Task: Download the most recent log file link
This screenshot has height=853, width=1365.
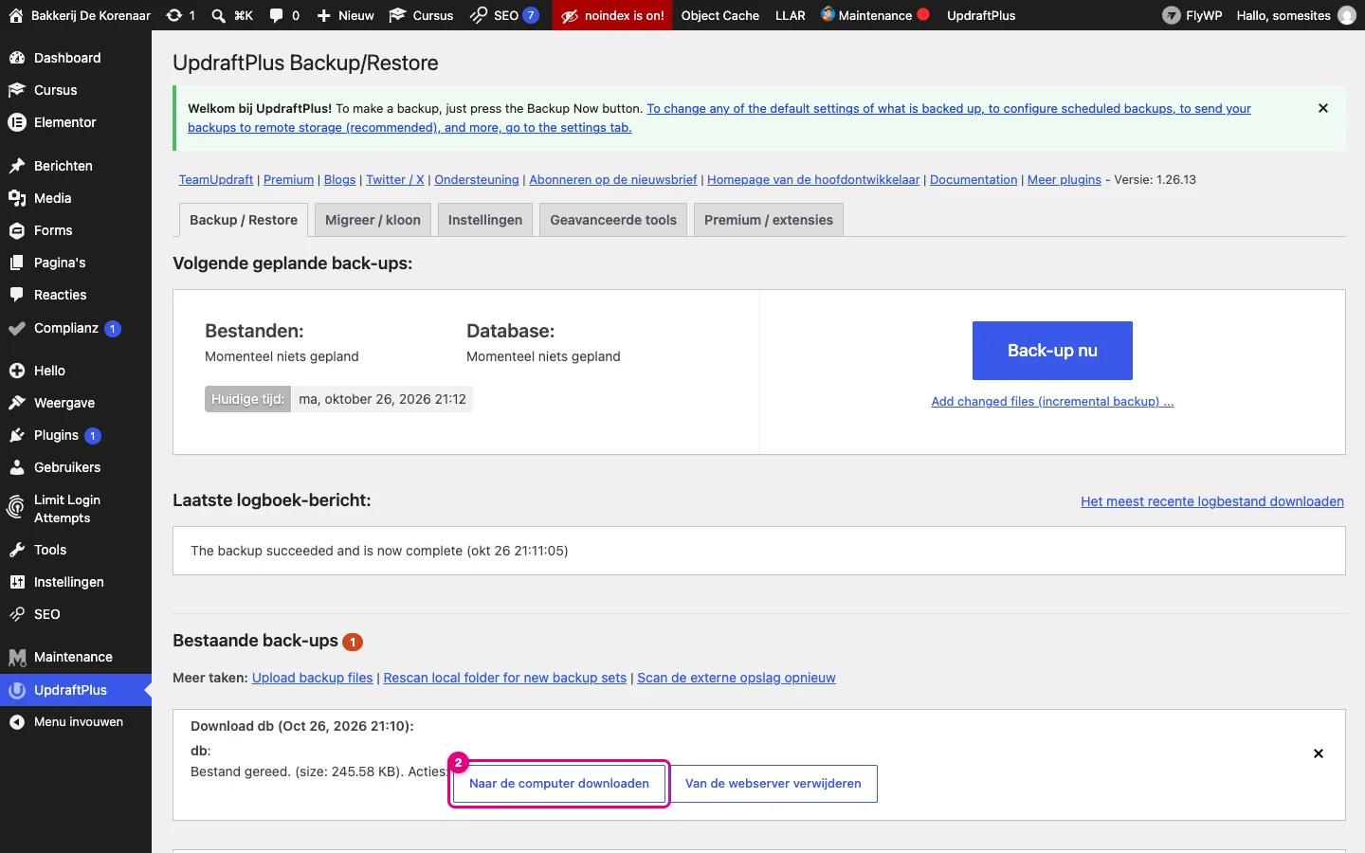Action: coord(1212,501)
